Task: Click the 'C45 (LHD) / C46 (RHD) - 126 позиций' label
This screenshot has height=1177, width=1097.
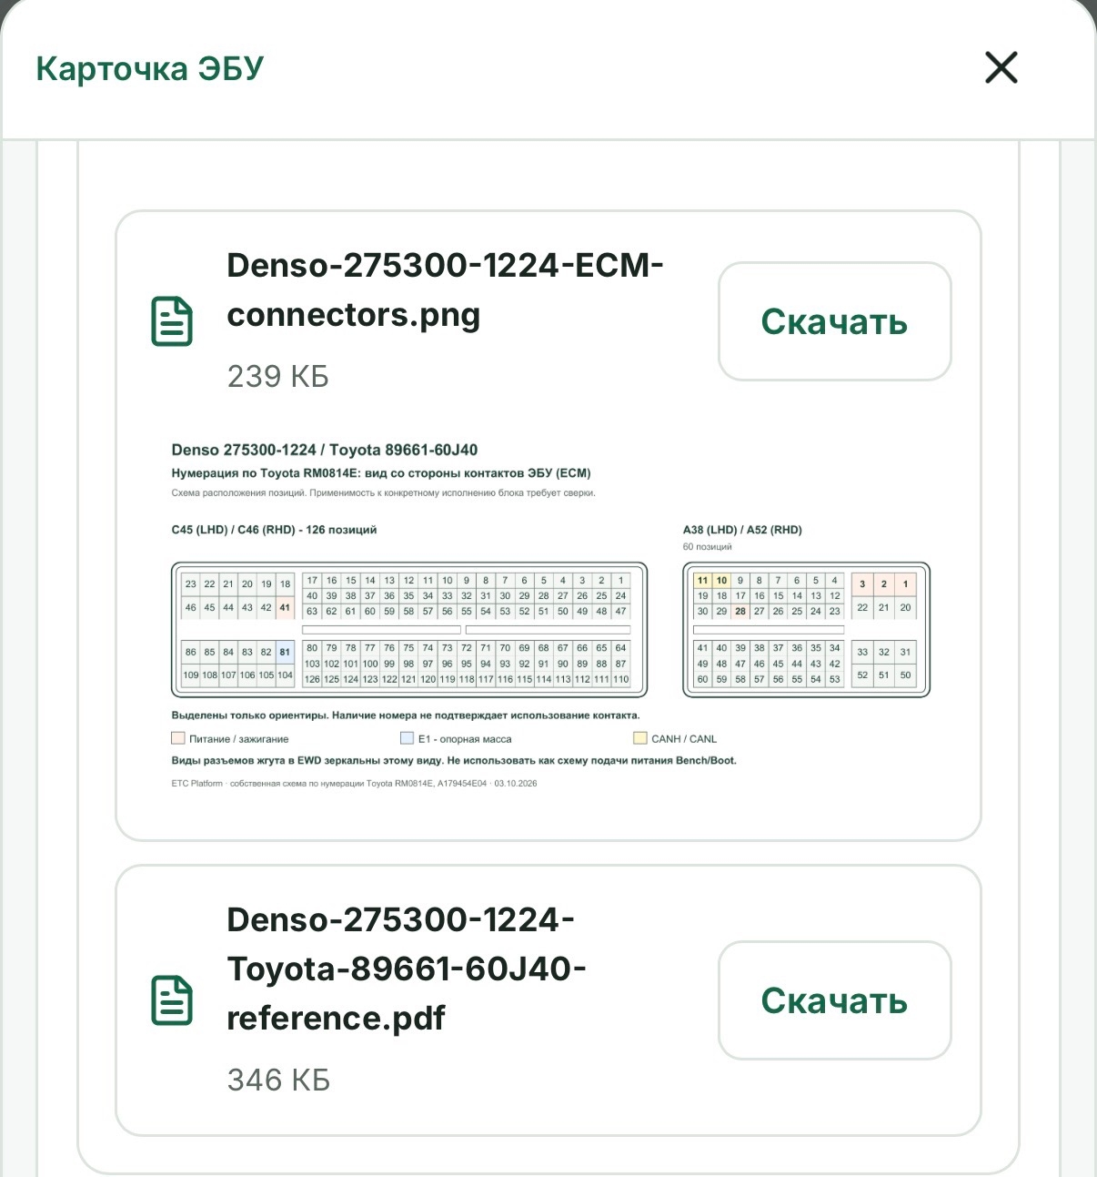Action: tap(274, 530)
